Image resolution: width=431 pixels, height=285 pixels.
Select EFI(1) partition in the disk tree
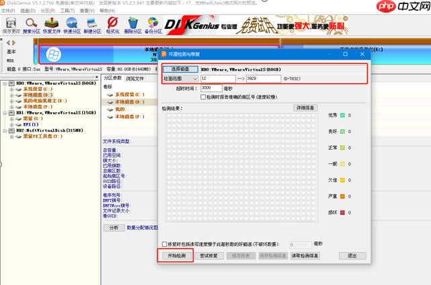[x=31, y=124]
